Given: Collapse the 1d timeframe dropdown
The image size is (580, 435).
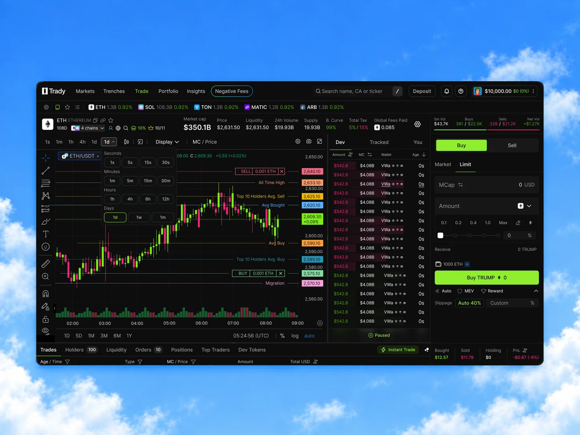Looking at the screenshot, I should point(110,142).
